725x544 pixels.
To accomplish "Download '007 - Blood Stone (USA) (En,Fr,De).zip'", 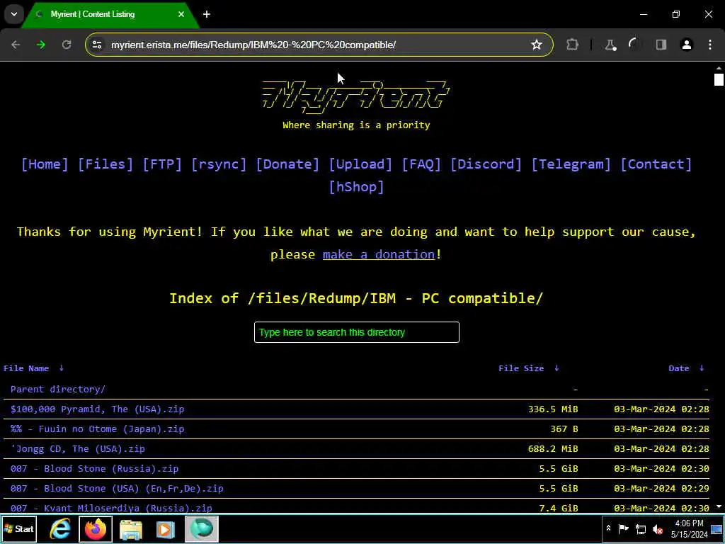I will pyautogui.click(x=117, y=489).
